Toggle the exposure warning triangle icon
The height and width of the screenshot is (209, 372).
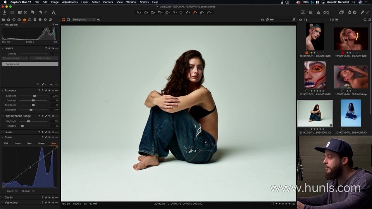click(319, 12)
